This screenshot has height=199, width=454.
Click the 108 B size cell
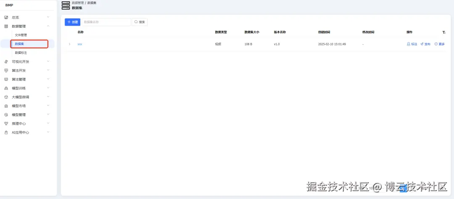pyautogui.click(x=248, y=44)
